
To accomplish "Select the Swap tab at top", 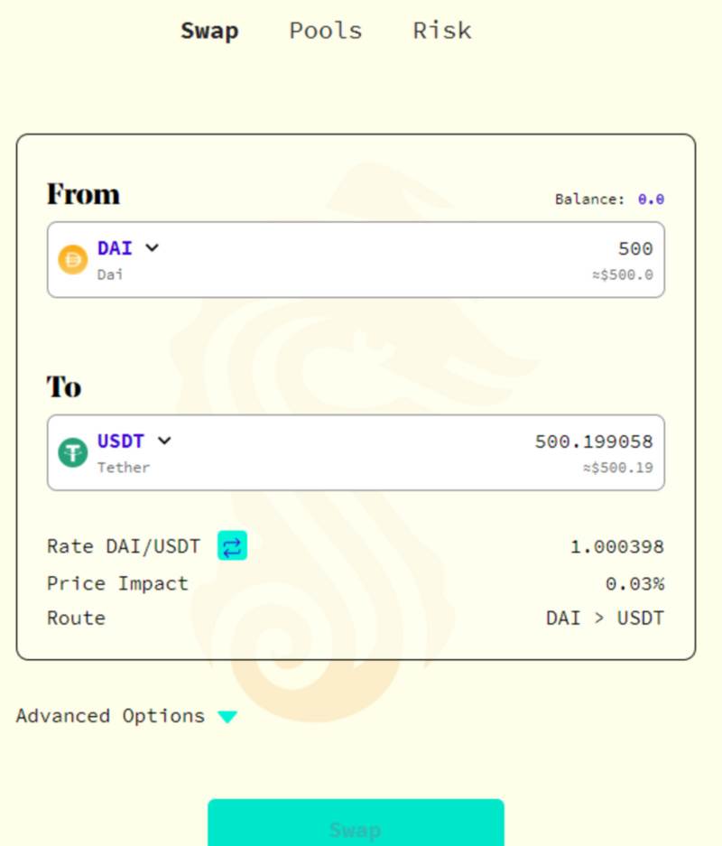I will pos(209,31).
